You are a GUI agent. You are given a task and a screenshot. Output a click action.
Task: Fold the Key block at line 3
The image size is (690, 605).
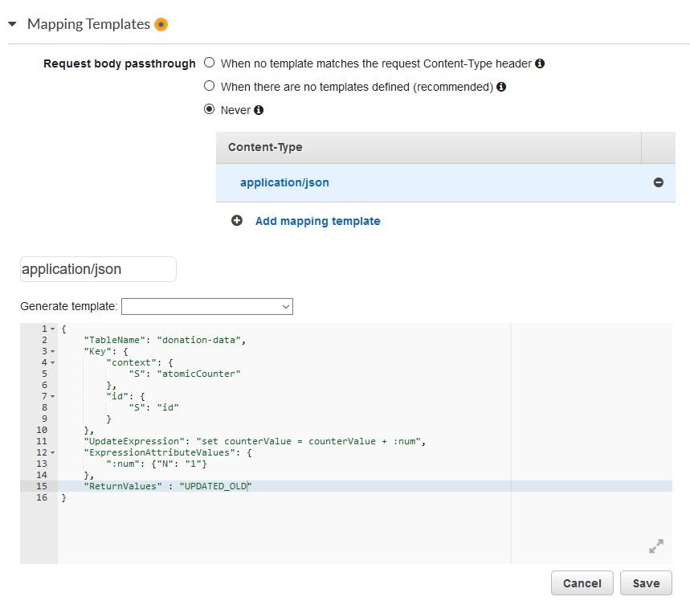coord(53,352)
